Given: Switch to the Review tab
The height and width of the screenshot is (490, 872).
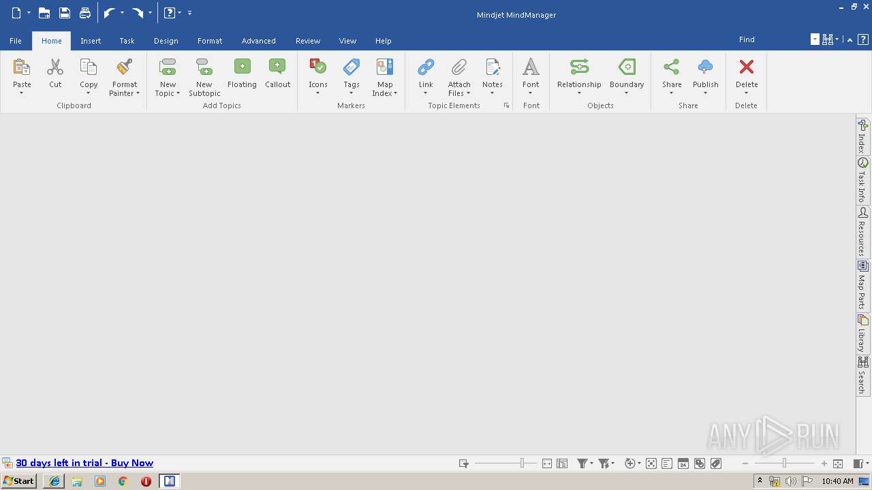Looking at the screenshot, I should click(x=307, y=41).
